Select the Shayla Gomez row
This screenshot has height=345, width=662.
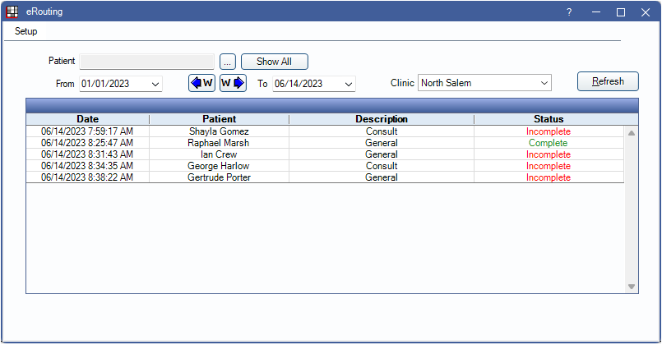[219, 131]
